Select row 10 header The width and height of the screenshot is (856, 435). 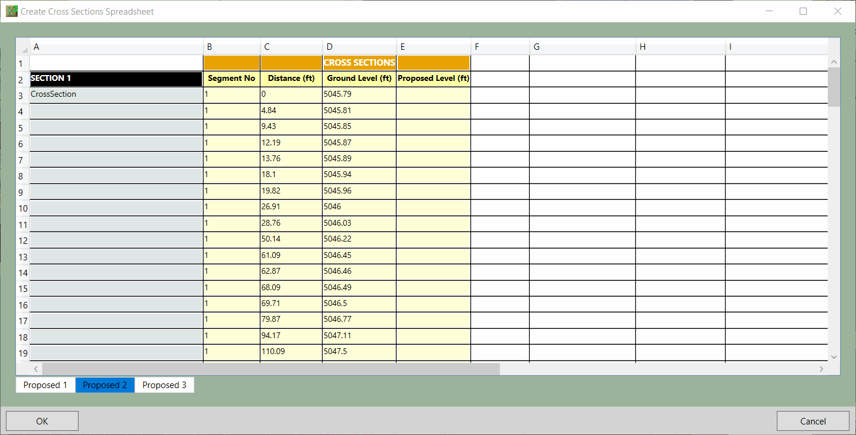tap(23, 208)
